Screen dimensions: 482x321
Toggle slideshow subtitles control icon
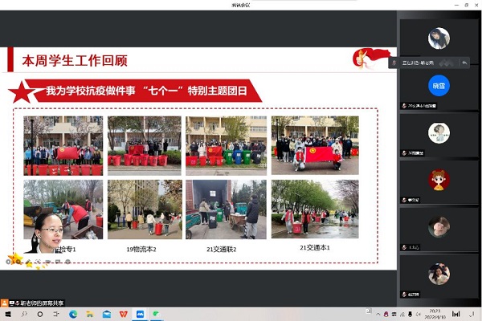click(x=58, y=262)
